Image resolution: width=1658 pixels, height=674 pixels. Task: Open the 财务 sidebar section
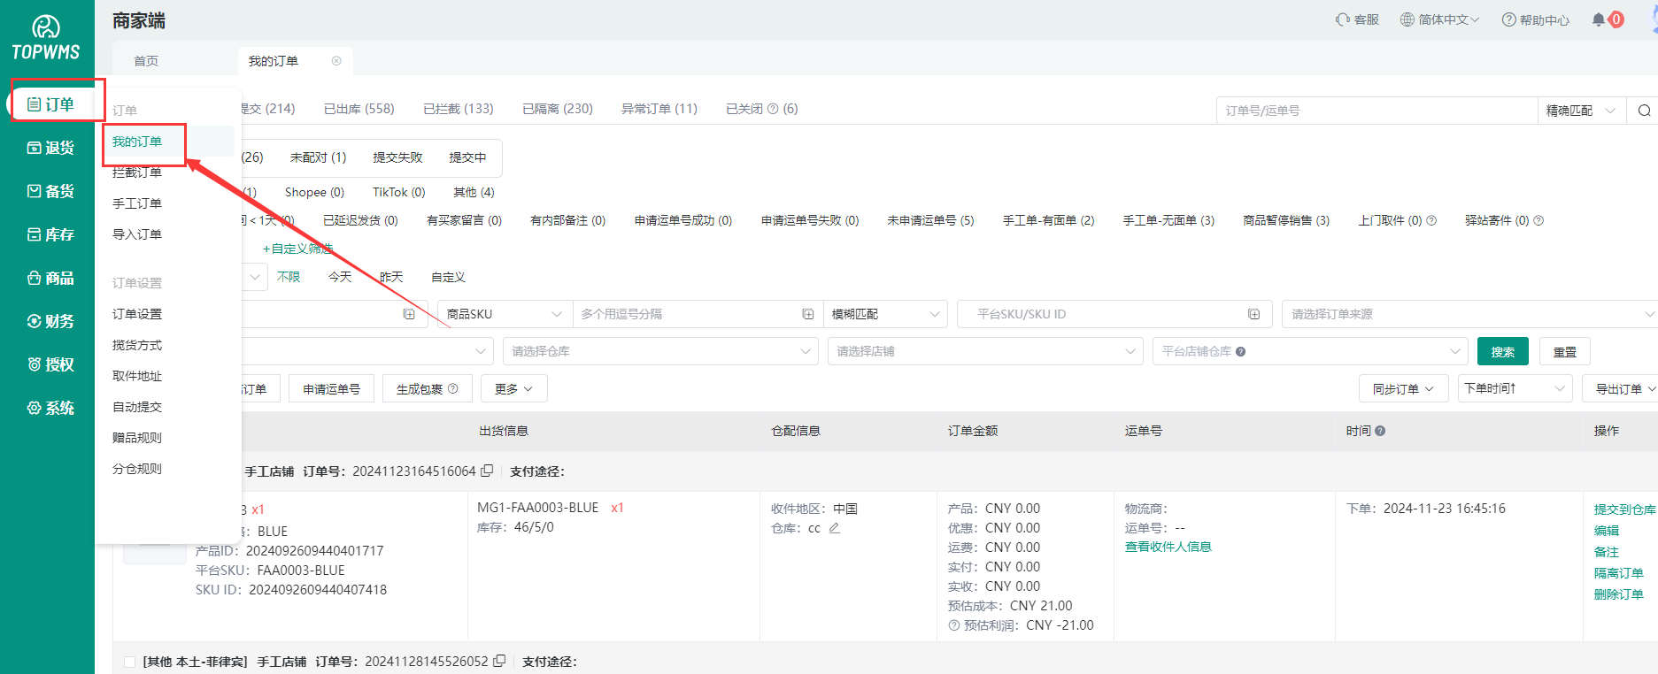[50, 321]
